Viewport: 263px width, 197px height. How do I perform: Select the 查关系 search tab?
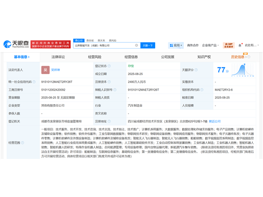[101, 40]
